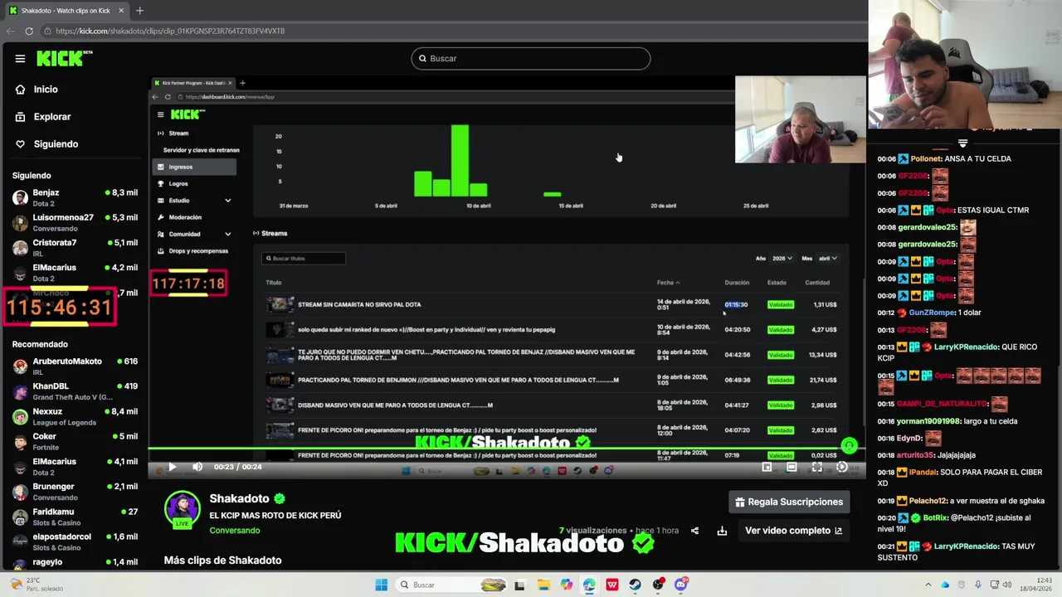
Task: Show hidden system tray icons
Action: pyautogui.click(x=928, y=585)
